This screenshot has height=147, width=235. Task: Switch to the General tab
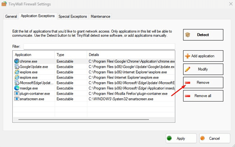pos(11,16)
